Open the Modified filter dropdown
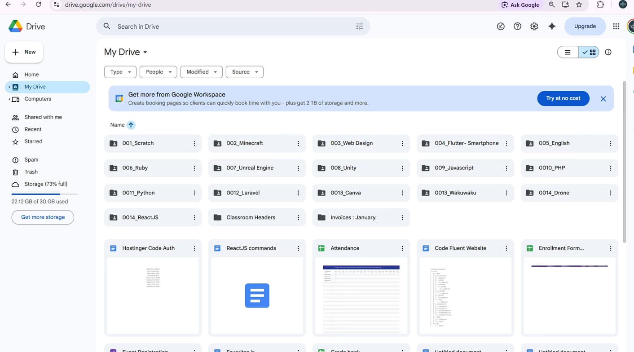This screenshot has width=634, height=352. [201, 72]
